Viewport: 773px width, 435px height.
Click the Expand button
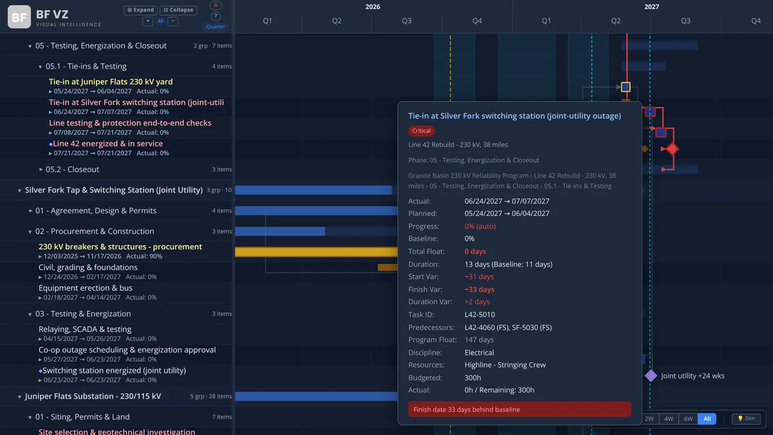pos(140,10)
